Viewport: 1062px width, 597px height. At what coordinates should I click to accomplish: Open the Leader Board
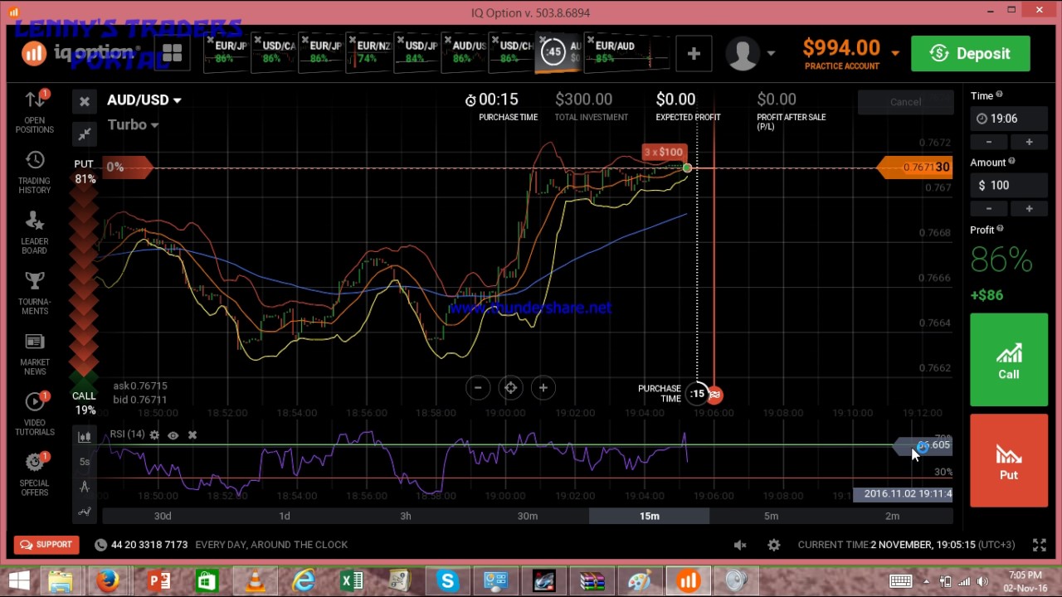[34, 233]
